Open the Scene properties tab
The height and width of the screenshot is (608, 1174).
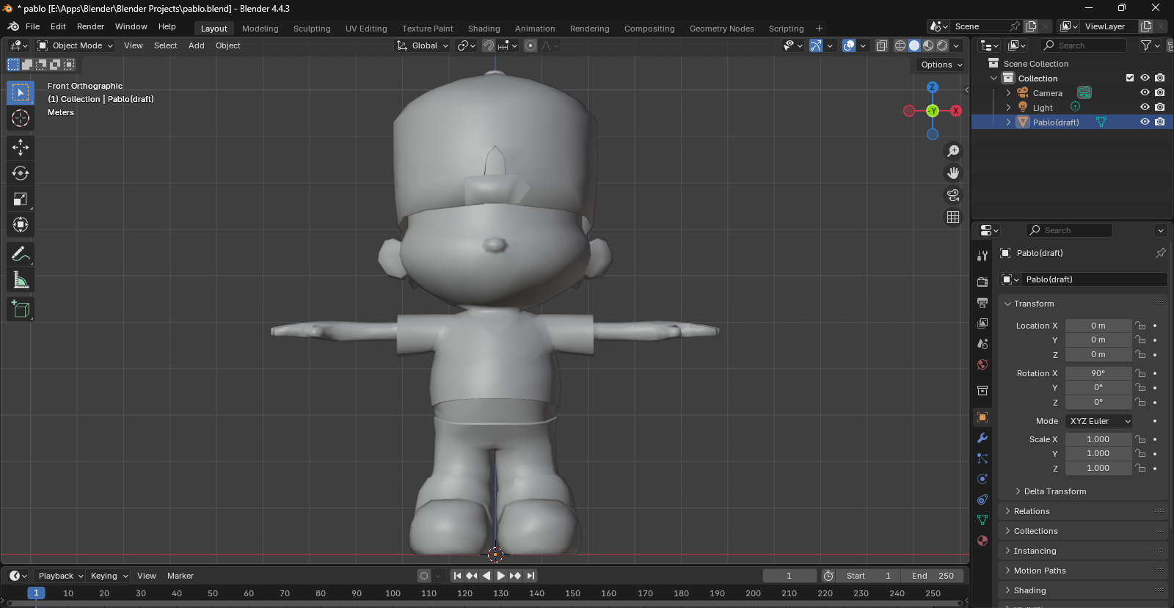coord(982,343)
